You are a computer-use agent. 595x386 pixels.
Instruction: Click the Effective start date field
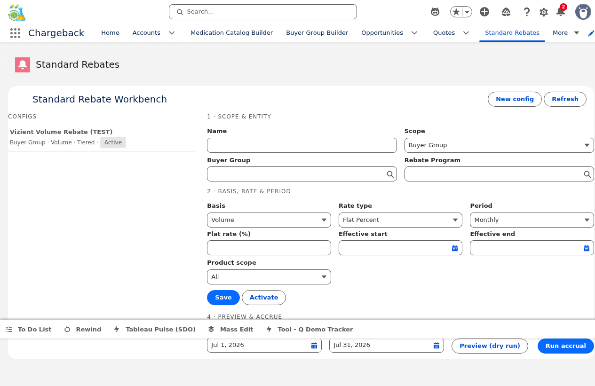pyautogui.click(x=400, y=248)
